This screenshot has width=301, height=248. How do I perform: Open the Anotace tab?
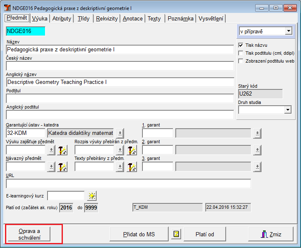(133, 18)
